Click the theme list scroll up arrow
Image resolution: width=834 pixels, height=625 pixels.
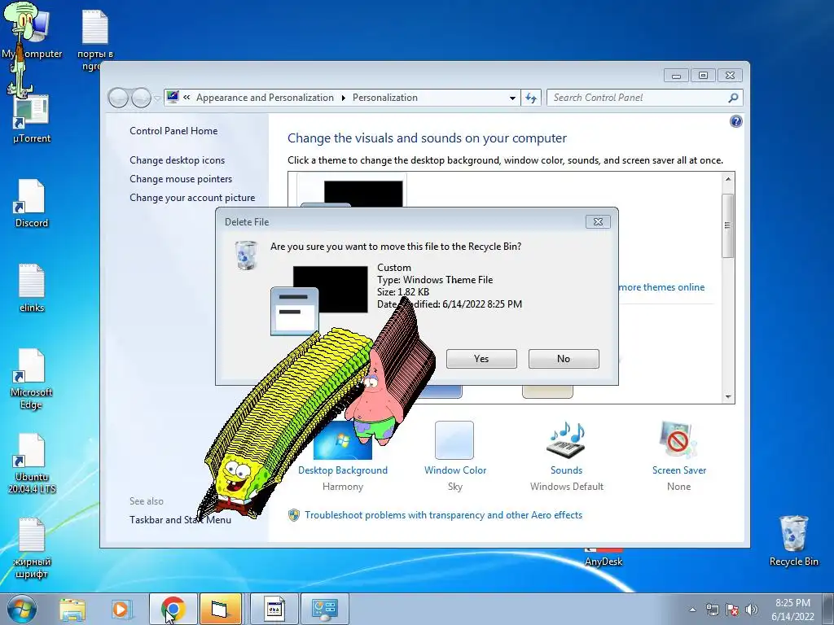pos(728,179)
